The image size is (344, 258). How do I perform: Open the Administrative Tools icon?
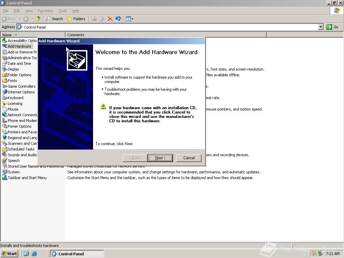click(4, 58)
